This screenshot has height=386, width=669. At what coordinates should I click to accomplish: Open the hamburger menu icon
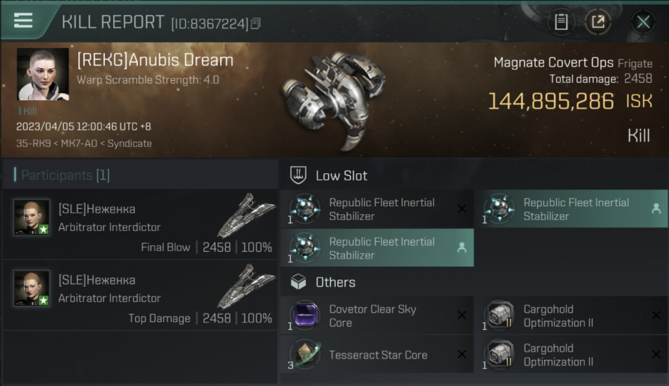click(x=23, y=21)
